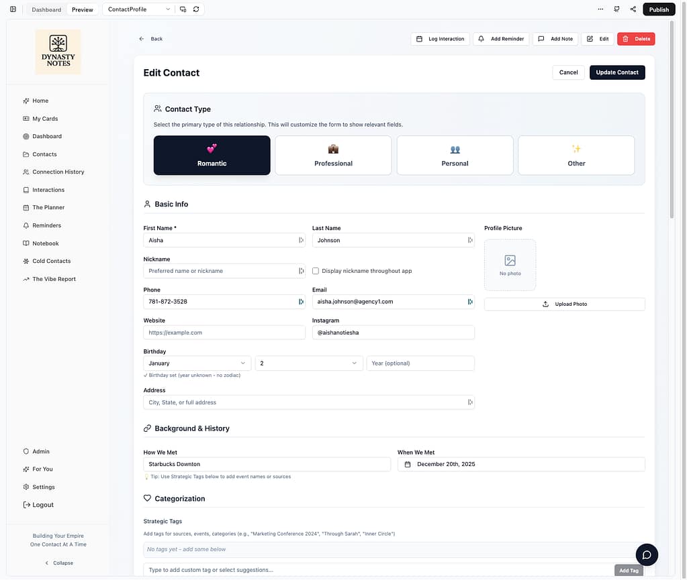Open the ContactProfile page selector dropdown
Image resolution: width=687 pixels, height=580 pixels.
(x=138, y=9)
